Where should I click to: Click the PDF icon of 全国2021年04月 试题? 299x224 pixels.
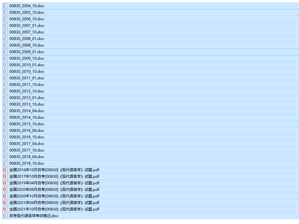(x=5, y=203)
